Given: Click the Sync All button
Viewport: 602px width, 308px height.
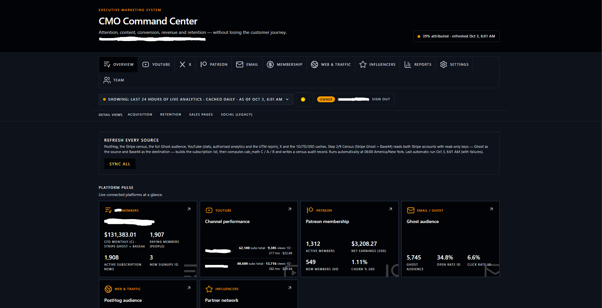Looking at the screenshot, I should [120, 164].
